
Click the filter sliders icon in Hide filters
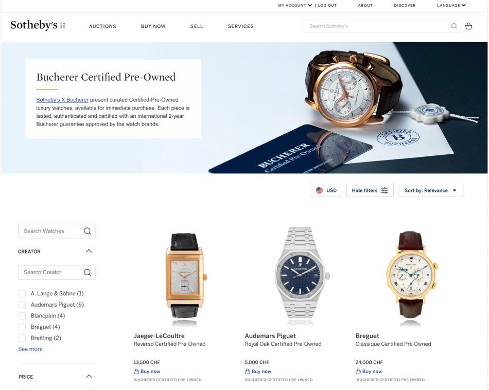pyautogui.click(x=385, y=190)
